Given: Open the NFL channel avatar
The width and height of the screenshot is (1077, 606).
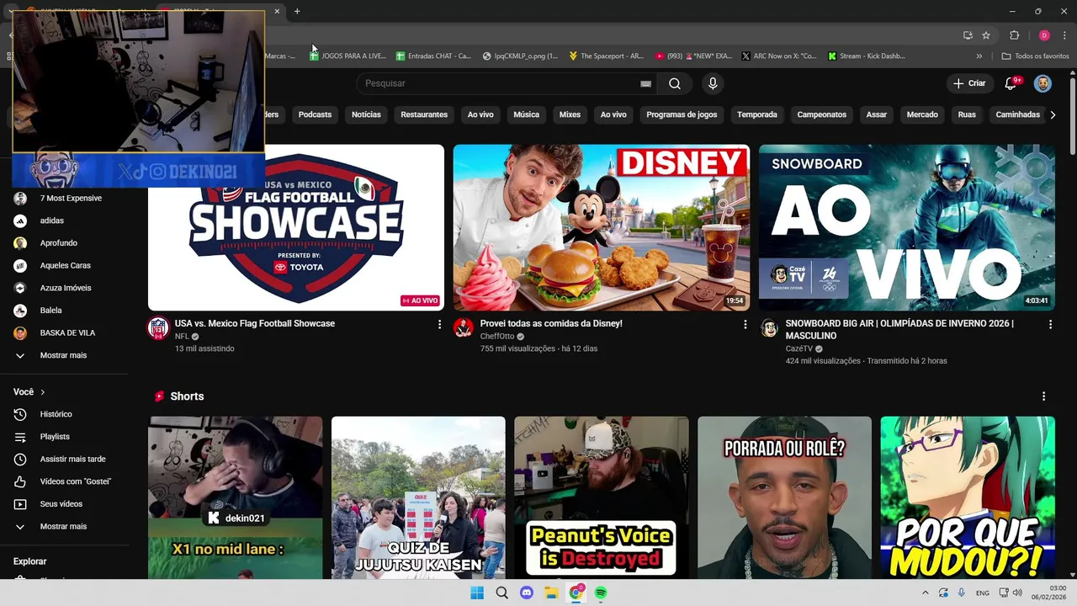Looking at the screenshot, I should 158,328.
